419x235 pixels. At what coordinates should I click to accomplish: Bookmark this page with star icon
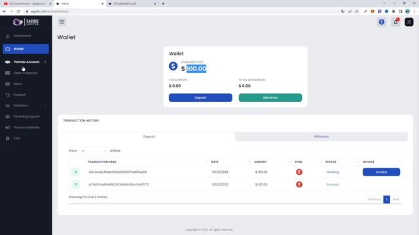point(357,12)
